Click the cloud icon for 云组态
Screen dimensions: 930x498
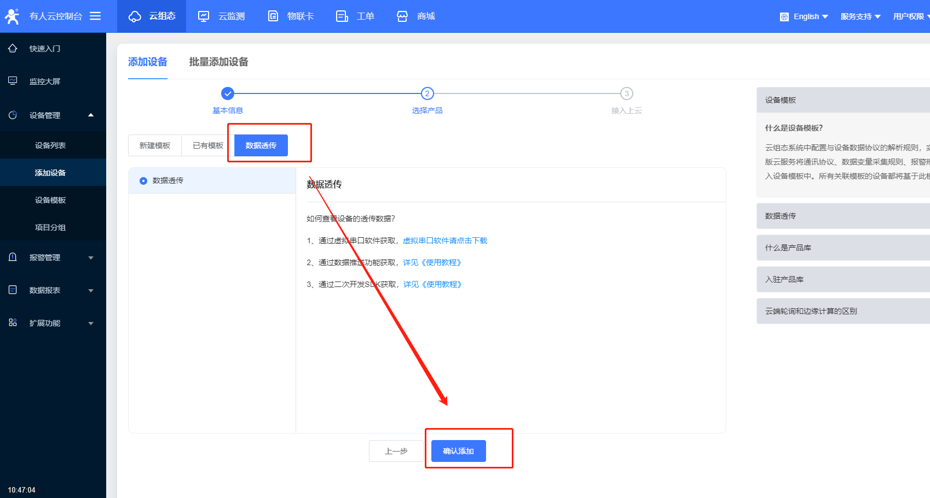(135, 16)
